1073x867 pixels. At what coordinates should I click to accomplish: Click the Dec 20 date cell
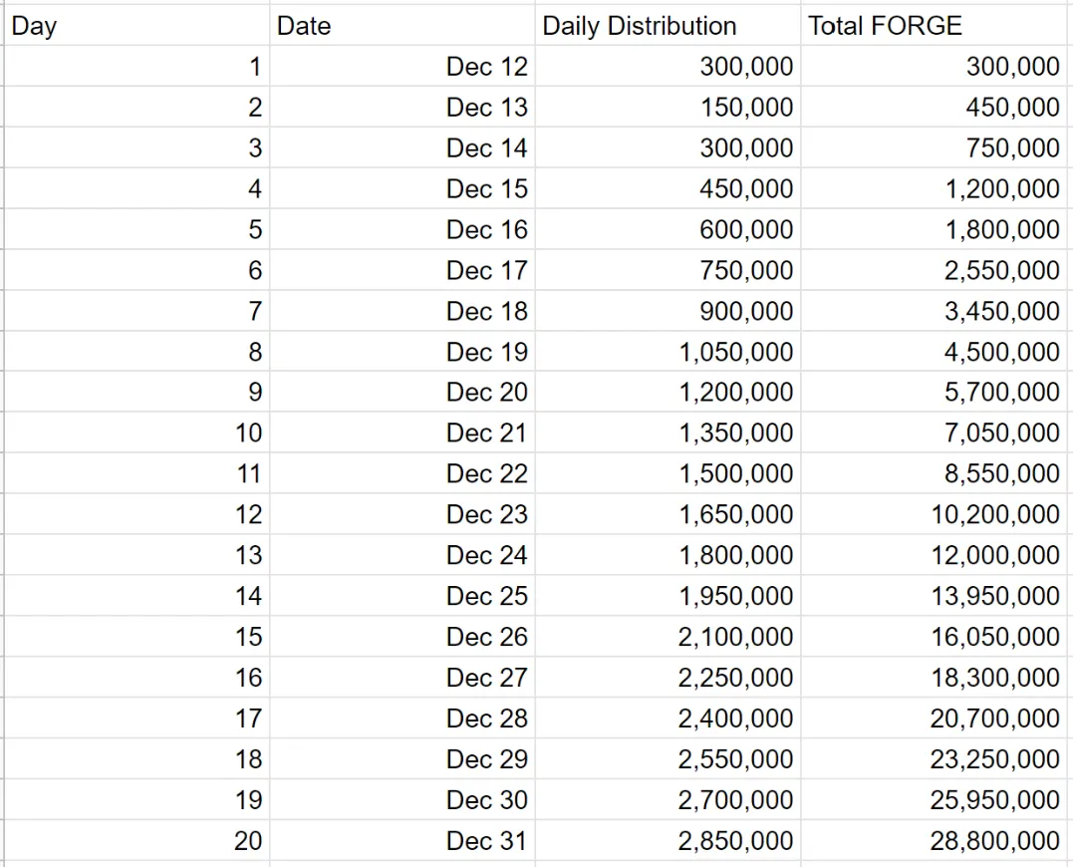pyautogui.click(x=402, y=392)
